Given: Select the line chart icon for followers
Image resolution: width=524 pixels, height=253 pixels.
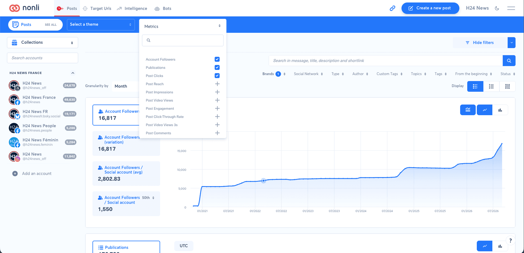Looking at the screenshot, I should [x=485, y=110].
